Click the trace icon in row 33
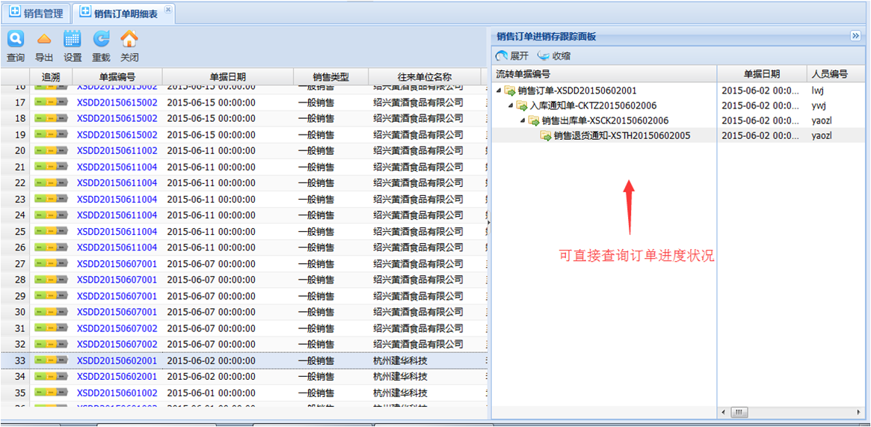 pos(51,360)
